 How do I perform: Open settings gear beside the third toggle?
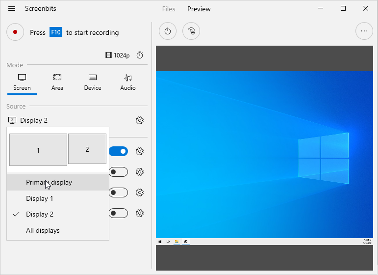click(140, 192)
